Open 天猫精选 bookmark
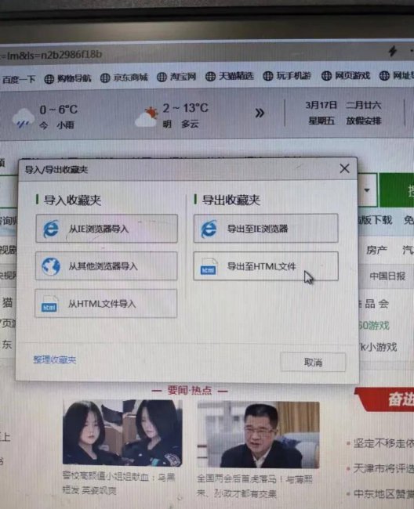Viewport: 414px width, 509px height. coord(230,76)
